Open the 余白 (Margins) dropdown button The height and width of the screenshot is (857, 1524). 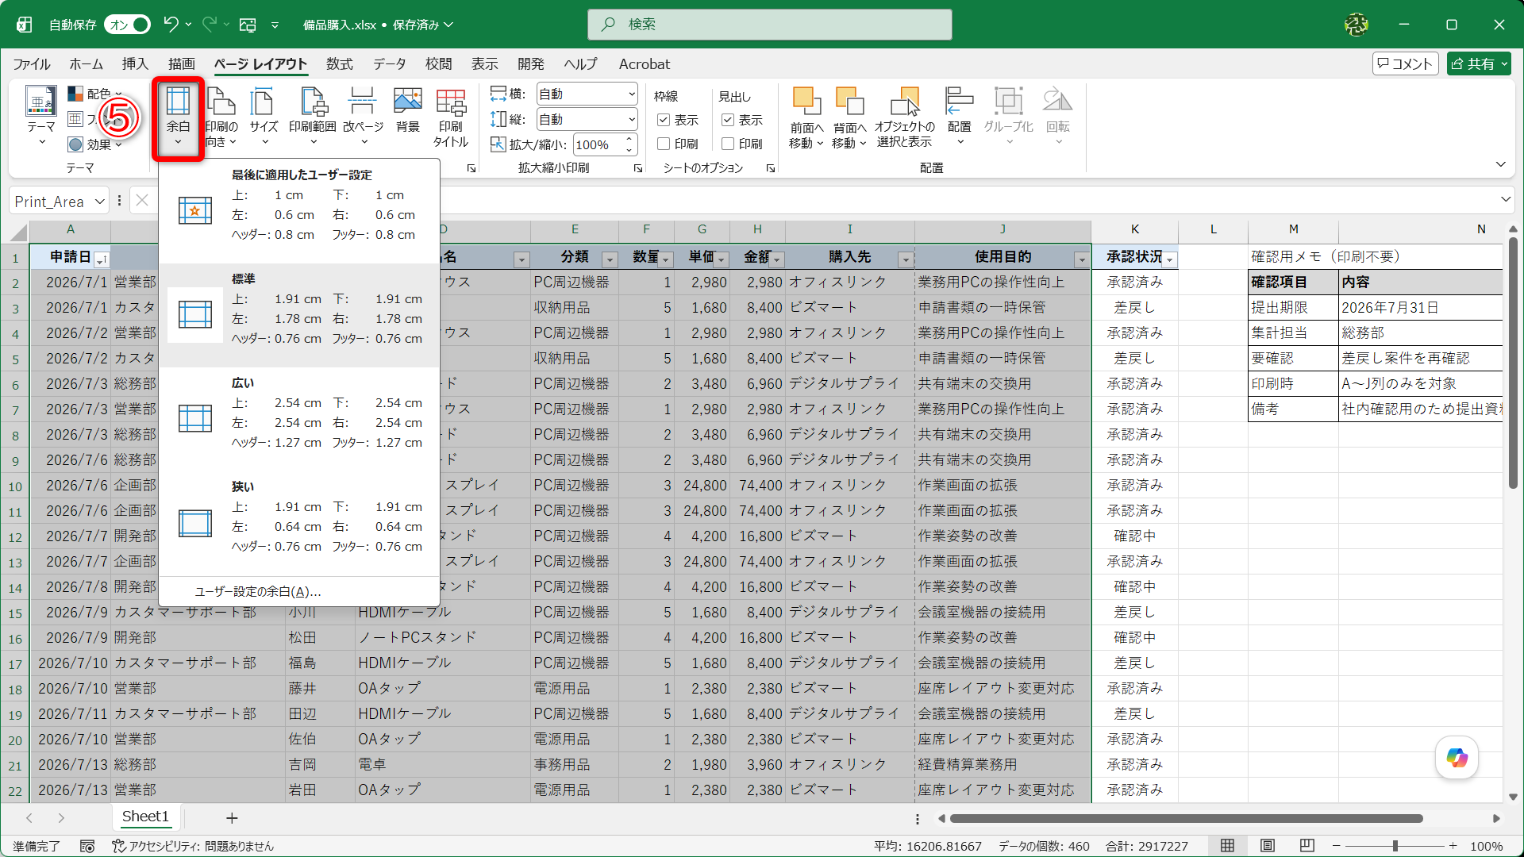178,117
